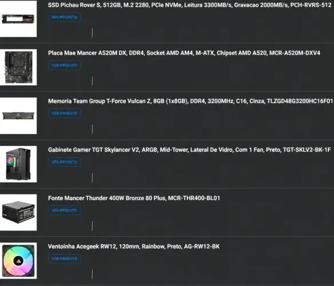Select the Fonte Mancer Thunder 400W Bronze title
The image size is (334, 286).
point(134,198)
